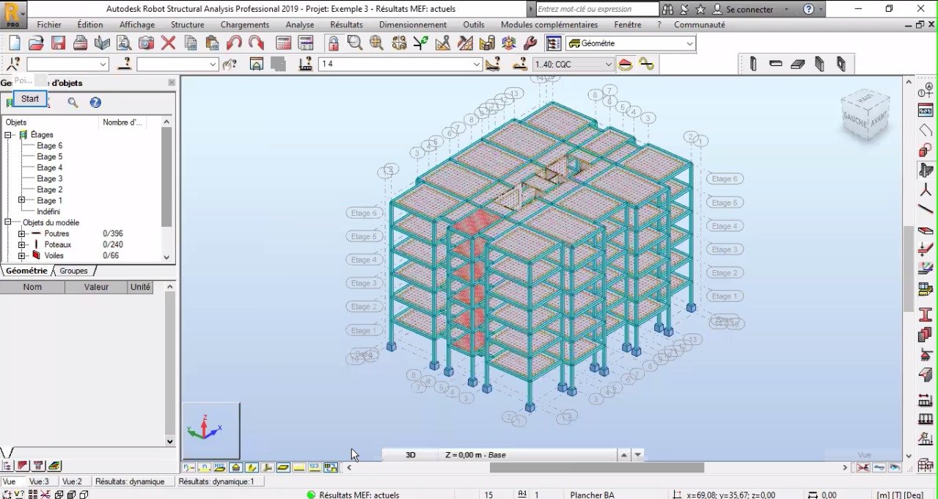The width and height of the screenshot is (938, 499).
Task: Toggle the mode shape wave icon
Action: coord(646,65)
